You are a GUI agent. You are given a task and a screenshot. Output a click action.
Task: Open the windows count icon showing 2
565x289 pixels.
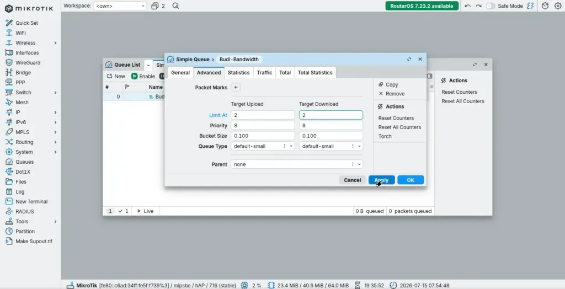pyautogui.click(x=158, y=6)
